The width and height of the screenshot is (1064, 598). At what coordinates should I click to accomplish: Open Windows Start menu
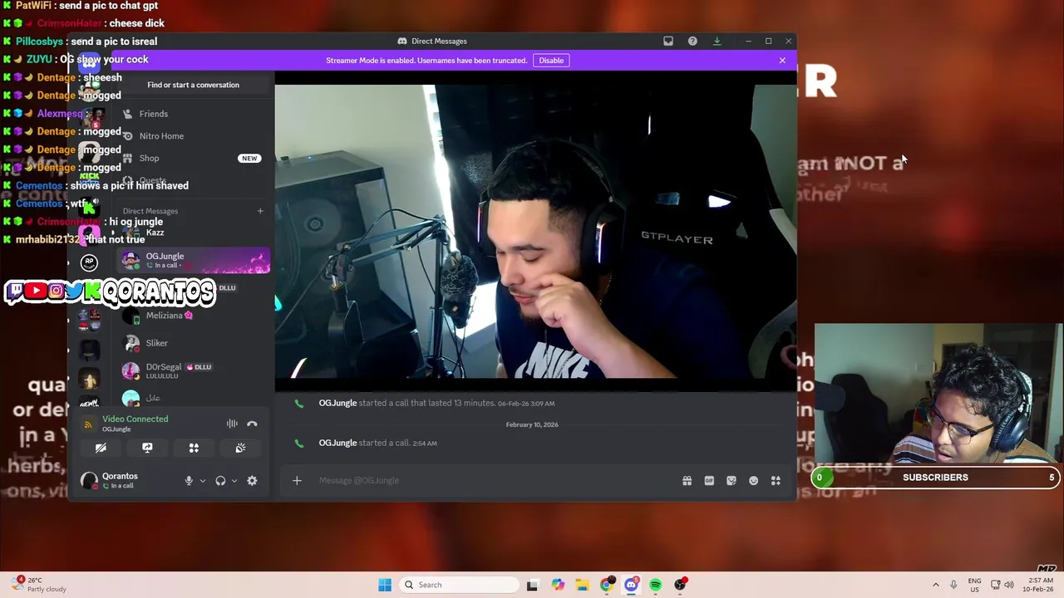[x=384, y=585]
